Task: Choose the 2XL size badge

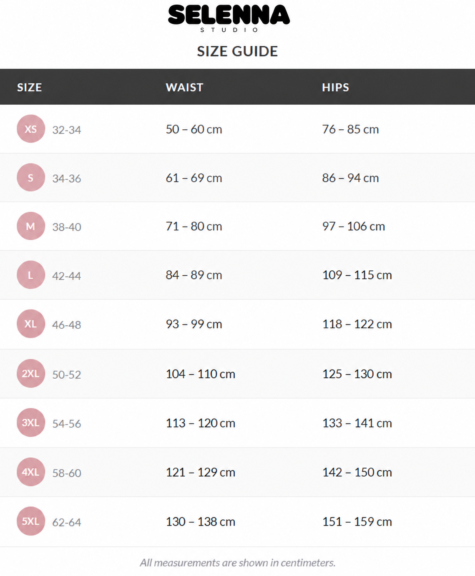Action: [x=31, y=373]
